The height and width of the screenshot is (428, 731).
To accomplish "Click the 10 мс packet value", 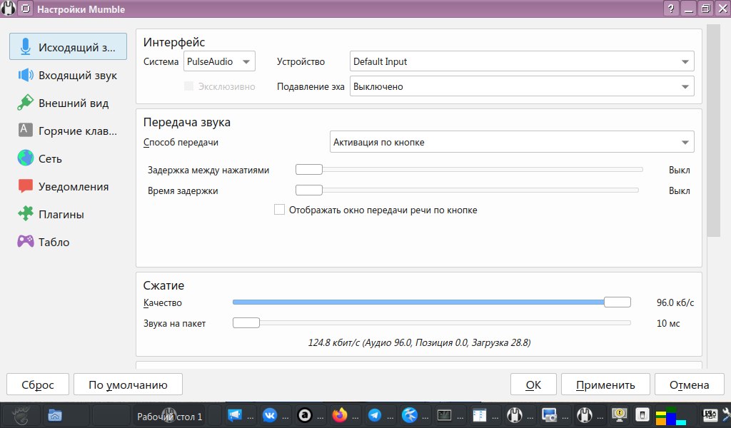I will pos(668,322).
